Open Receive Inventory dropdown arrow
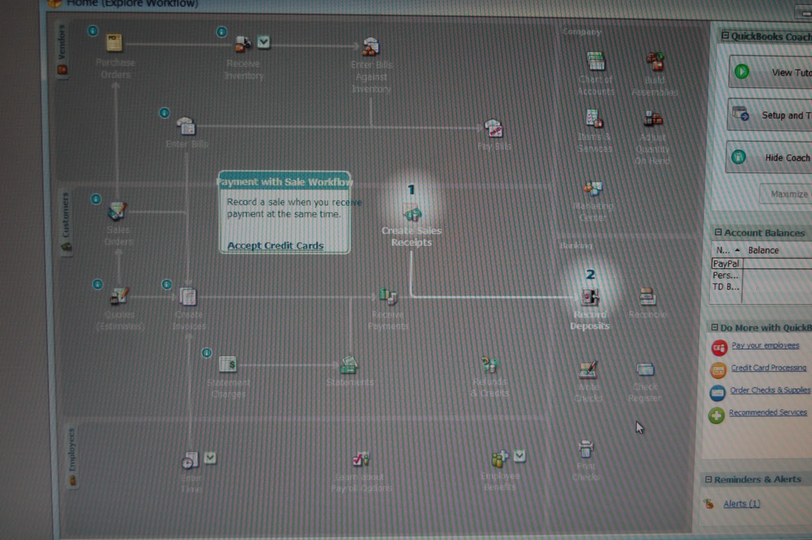 point(263,42)
